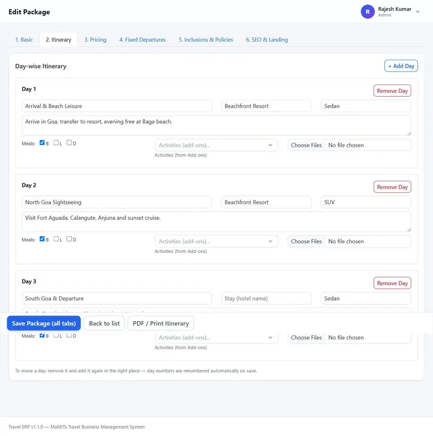
Task: Check Lunch (L) for Day 2
Action: (56, 239)
